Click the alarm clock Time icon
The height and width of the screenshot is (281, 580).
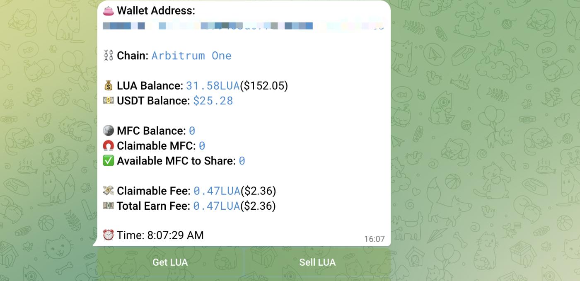pyautogui.click(x=109, y=235)
